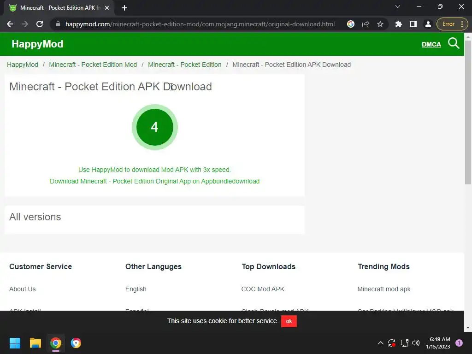Open a new browser tab
This screenshot has height=354, width=472.
pos(124,8)
